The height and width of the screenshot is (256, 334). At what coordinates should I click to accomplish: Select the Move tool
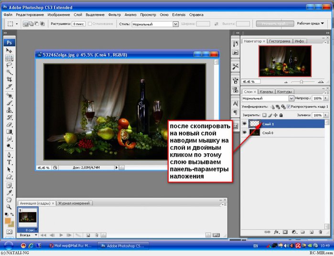pyautogui.click(x=9, y=51)
